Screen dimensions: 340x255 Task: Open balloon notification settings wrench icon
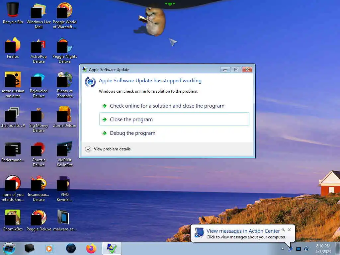tap(283, 230)
